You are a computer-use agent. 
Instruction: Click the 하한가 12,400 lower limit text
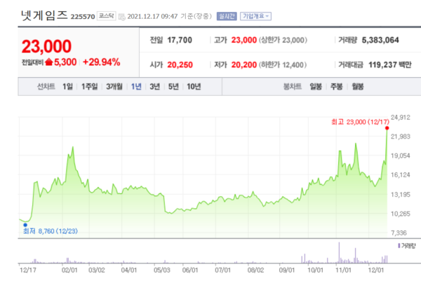click(x=283, y=65)
